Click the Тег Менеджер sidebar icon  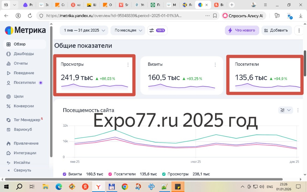9,120
